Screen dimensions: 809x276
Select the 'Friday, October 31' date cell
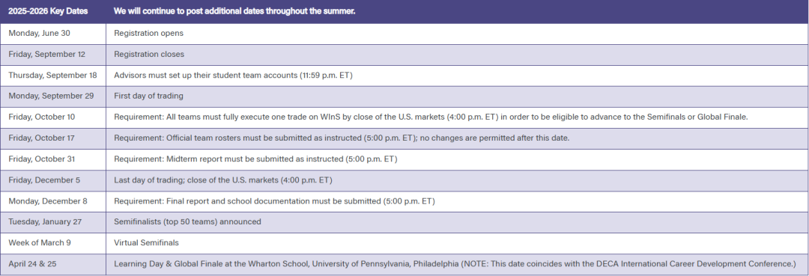point(53,159)
